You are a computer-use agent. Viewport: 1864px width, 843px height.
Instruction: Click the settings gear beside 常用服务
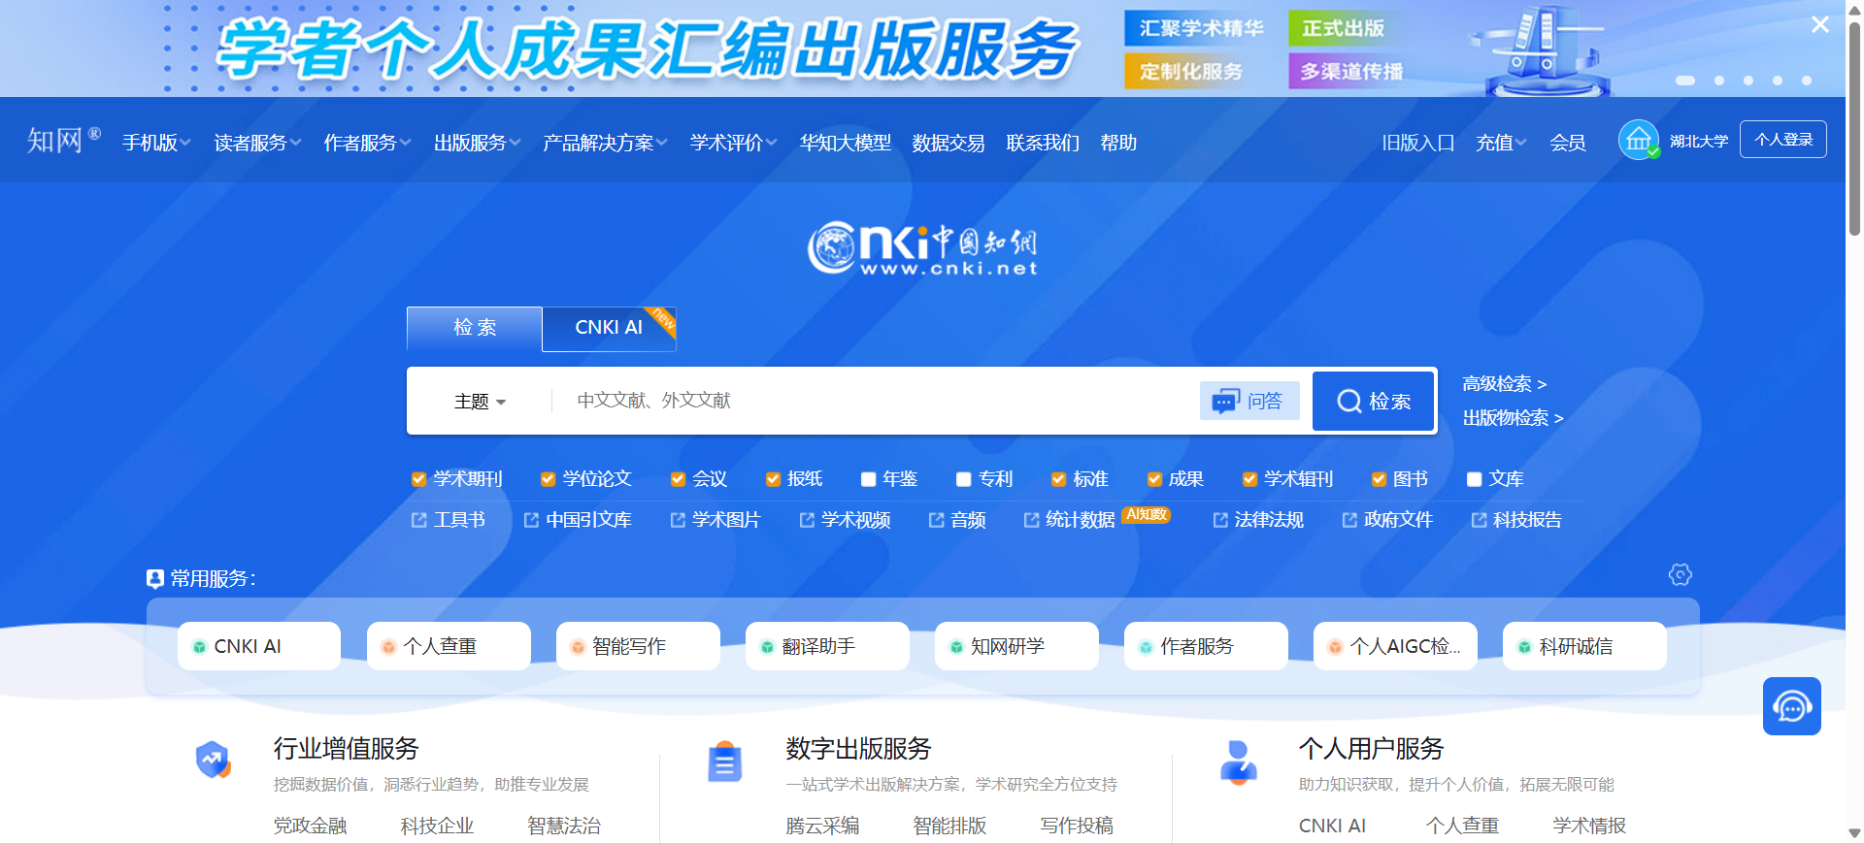click(1680, 575)
